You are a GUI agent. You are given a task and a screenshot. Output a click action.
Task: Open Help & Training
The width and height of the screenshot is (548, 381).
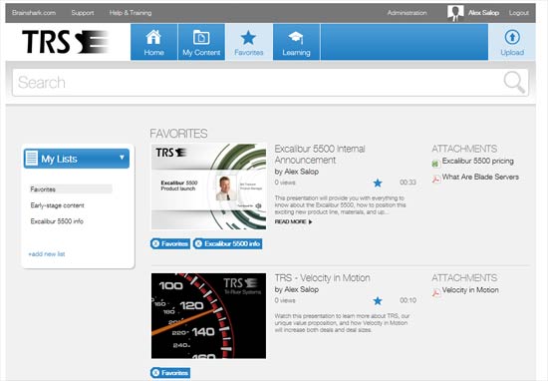(x=131, y=13)
